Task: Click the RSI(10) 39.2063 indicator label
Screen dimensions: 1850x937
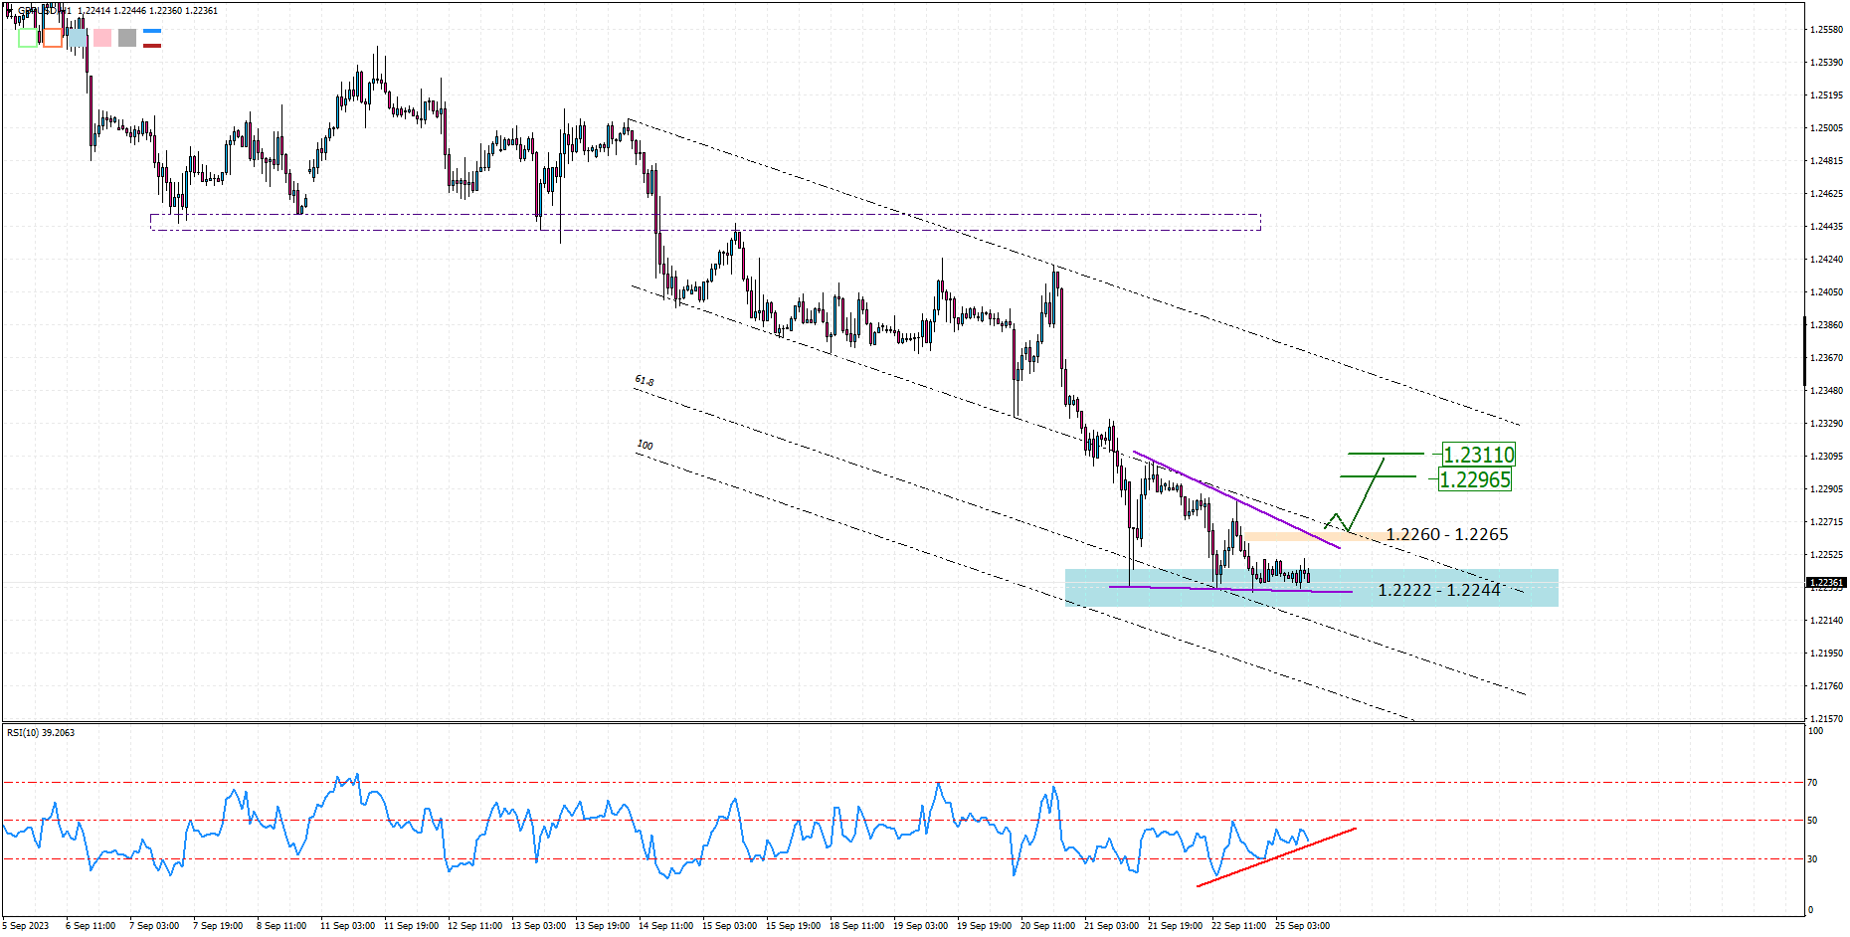Action: [40, 733]
